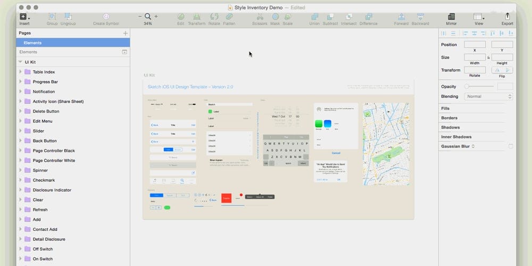This screenshot has width=532, height=266.
Task: Add a new page with plus icon
Action: [125, 33]
